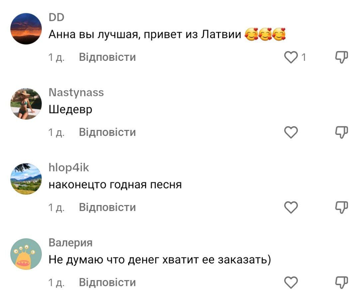Tap thumbs-down on hlop4ik's comment
The height and width of the screenshot is (307, 359).
[342, 207]
